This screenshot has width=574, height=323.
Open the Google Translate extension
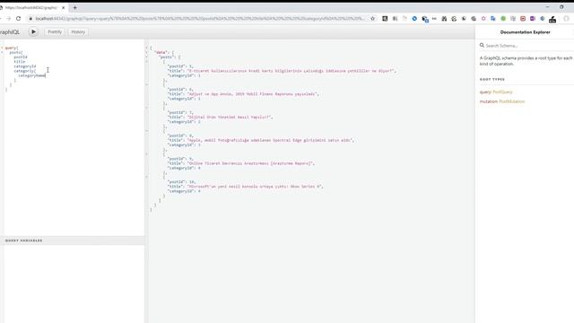click(x=493, y=18)
